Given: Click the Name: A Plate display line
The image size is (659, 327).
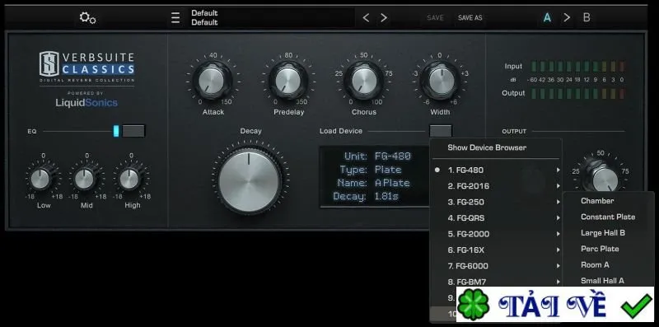Looking at the screenshot, I should click(x=373, y=183).
